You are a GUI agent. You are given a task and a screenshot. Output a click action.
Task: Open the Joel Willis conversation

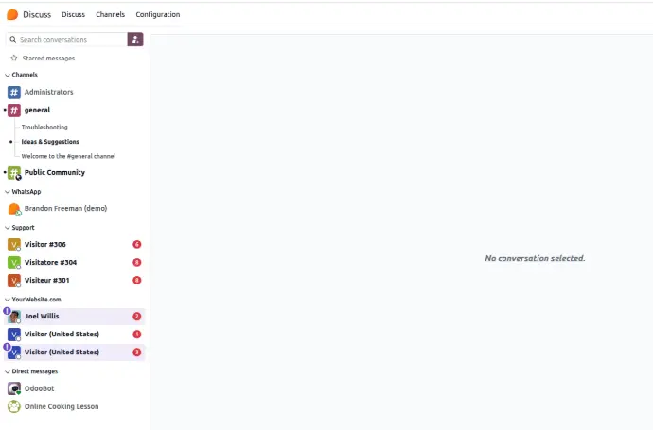pyautogui.click(x=75, y=316)
